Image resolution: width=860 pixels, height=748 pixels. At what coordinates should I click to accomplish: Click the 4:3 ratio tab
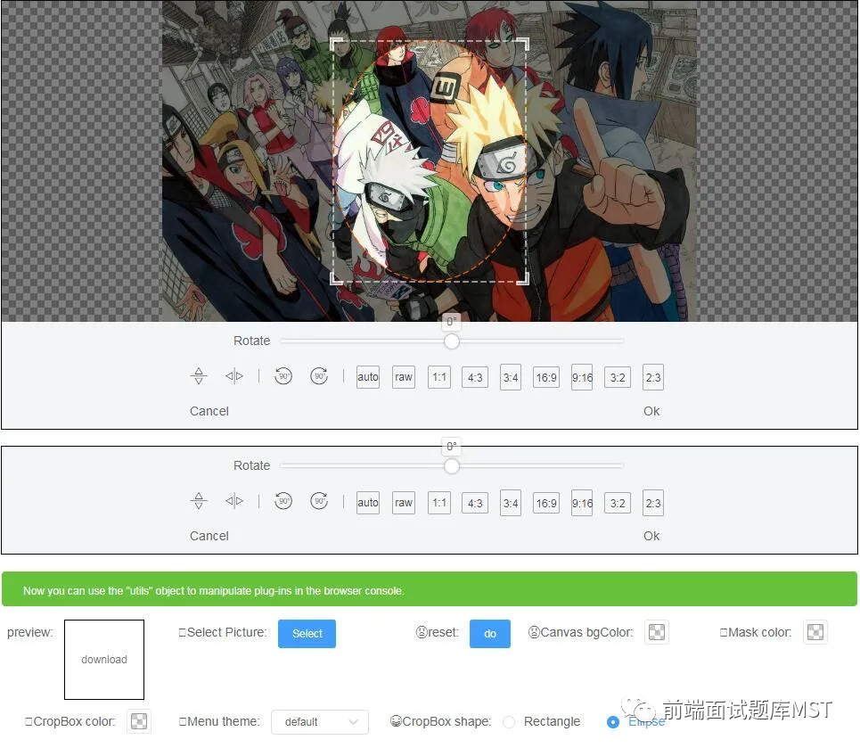(x=474, y=376)
